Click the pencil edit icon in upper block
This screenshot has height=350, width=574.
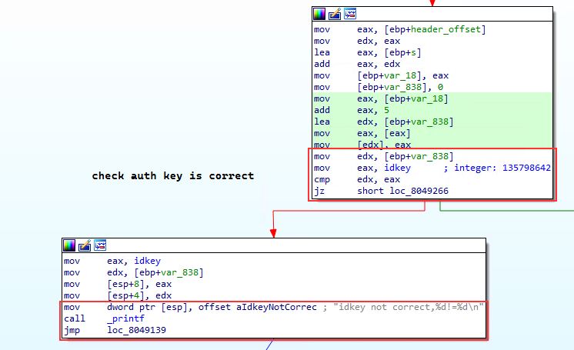tap(335, 14)
